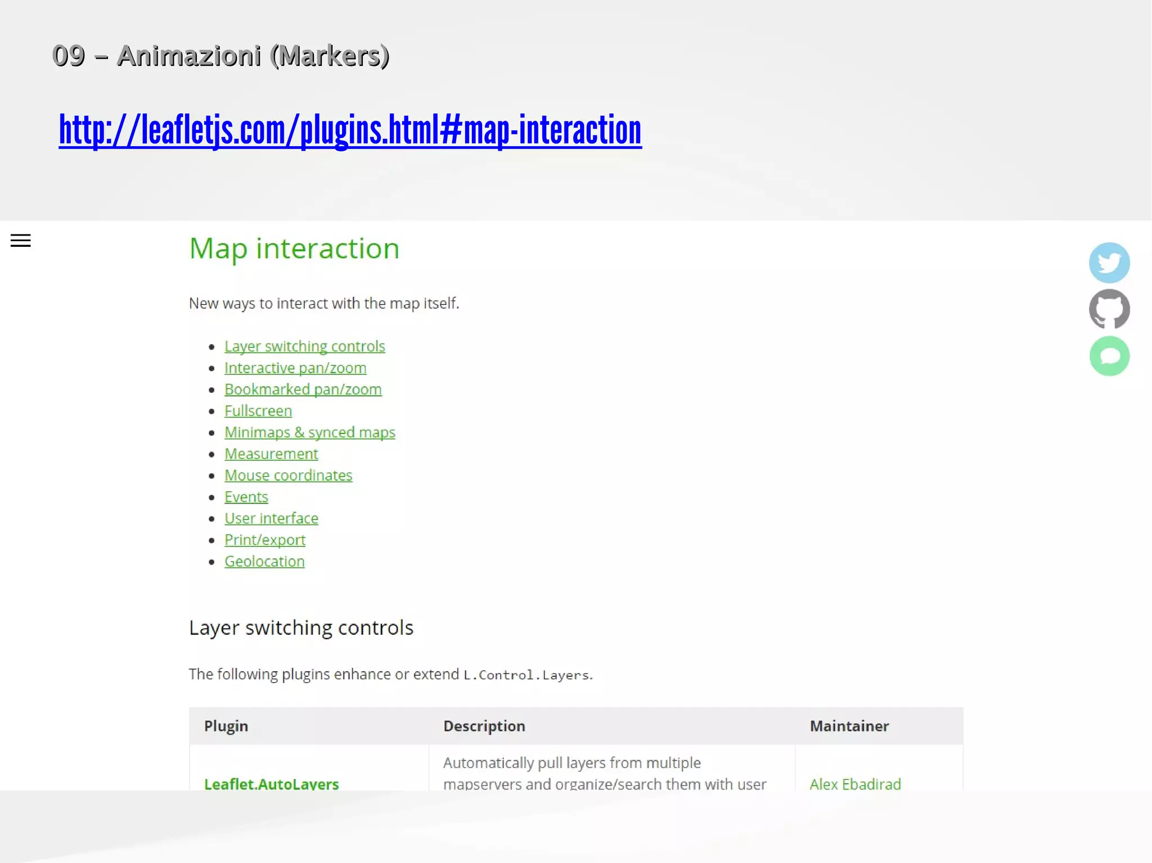
Task: Click the Map interaction heading
Action: coord(294,248)
